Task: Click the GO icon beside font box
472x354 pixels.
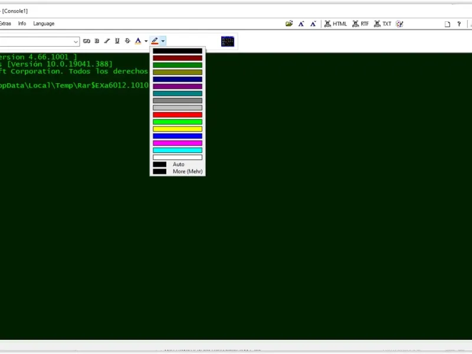Action: click(x=87, y=41)
